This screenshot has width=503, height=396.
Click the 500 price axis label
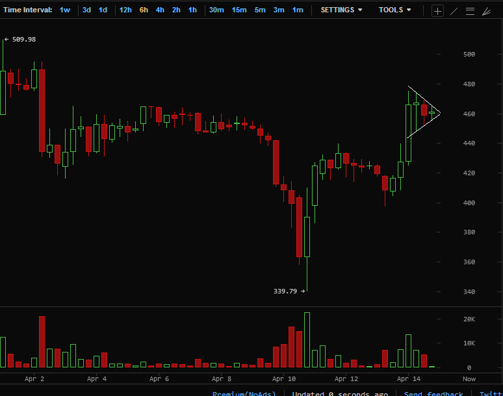[x=469, y=54]
